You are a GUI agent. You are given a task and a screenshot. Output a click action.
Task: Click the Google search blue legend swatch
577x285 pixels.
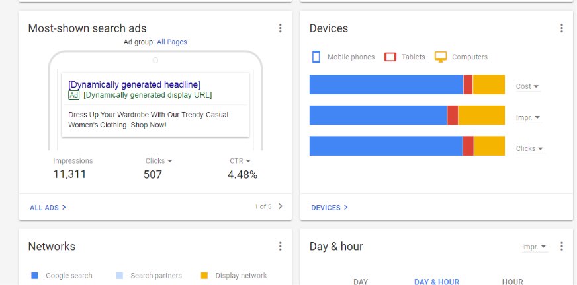coord(35,276)
